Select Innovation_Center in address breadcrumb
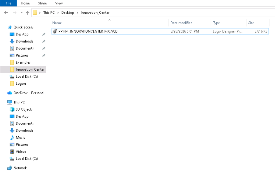 pyautogui.click(x=95, y=12)
